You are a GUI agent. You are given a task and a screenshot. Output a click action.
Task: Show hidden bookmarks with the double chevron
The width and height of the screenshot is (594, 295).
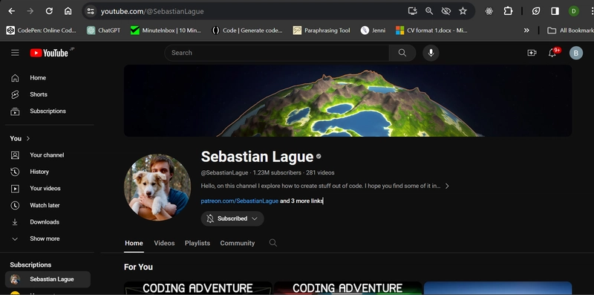[526, 30]
